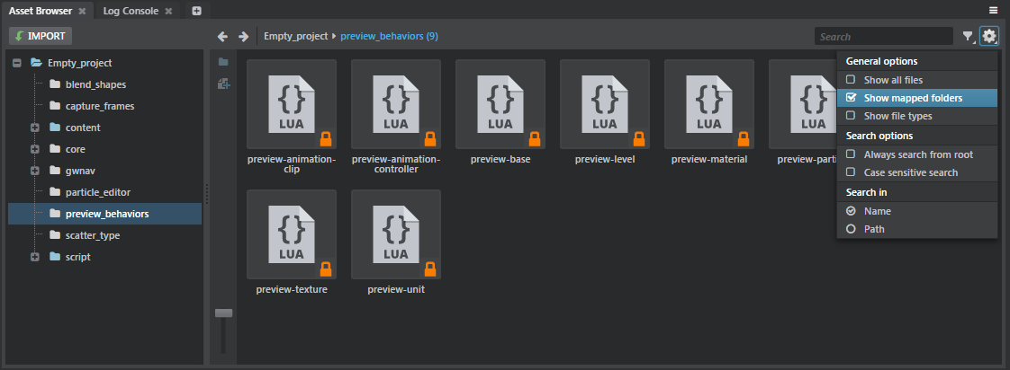Click the forward navigation arrow
This screenshot has height=370, width=1010.
click(x=243, y=37)
